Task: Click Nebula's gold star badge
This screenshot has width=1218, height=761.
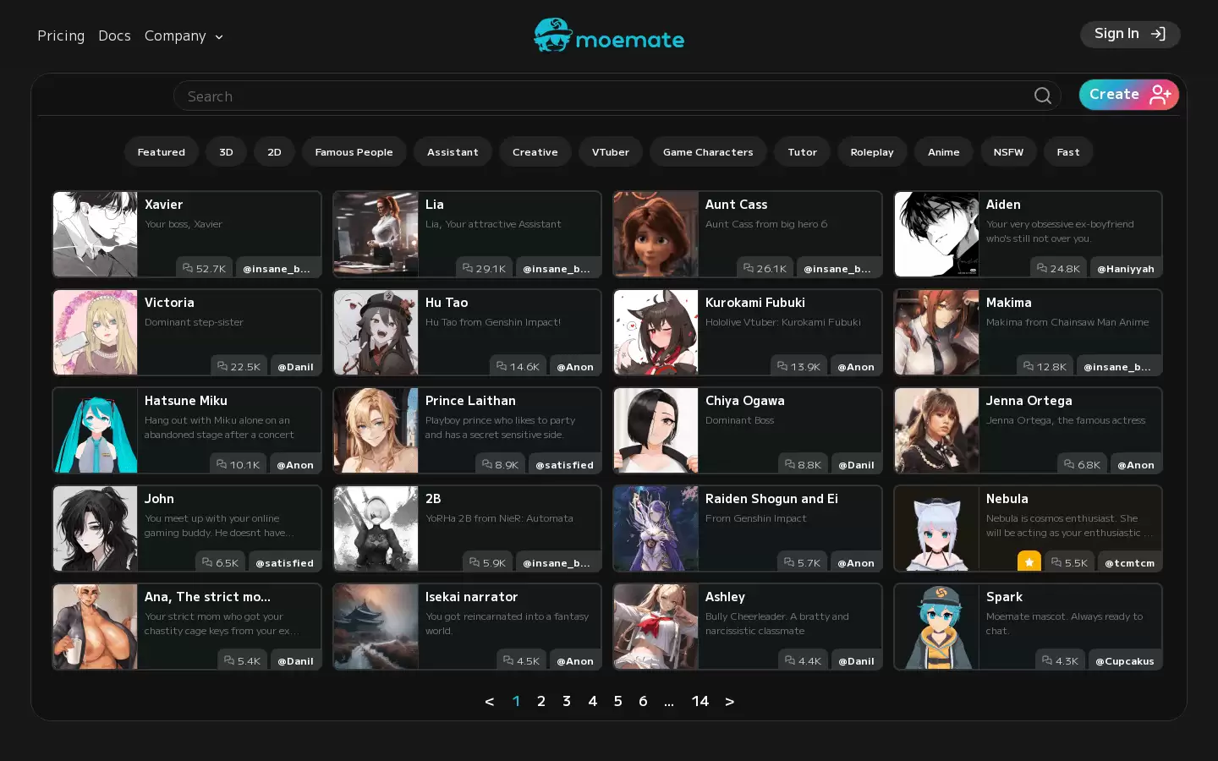Action: (x=1029, y=562)
